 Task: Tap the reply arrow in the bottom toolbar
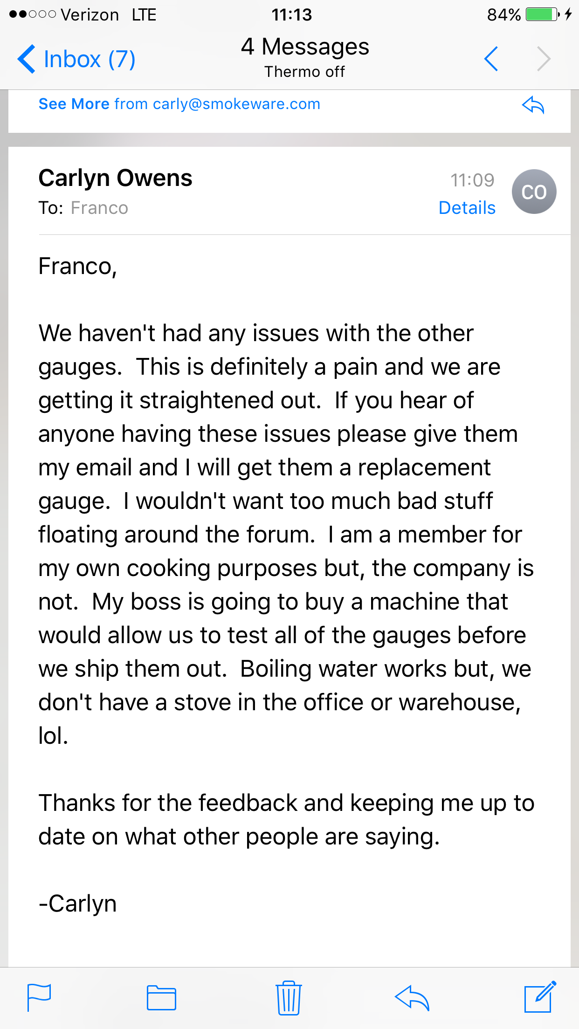tap(412, 998)
